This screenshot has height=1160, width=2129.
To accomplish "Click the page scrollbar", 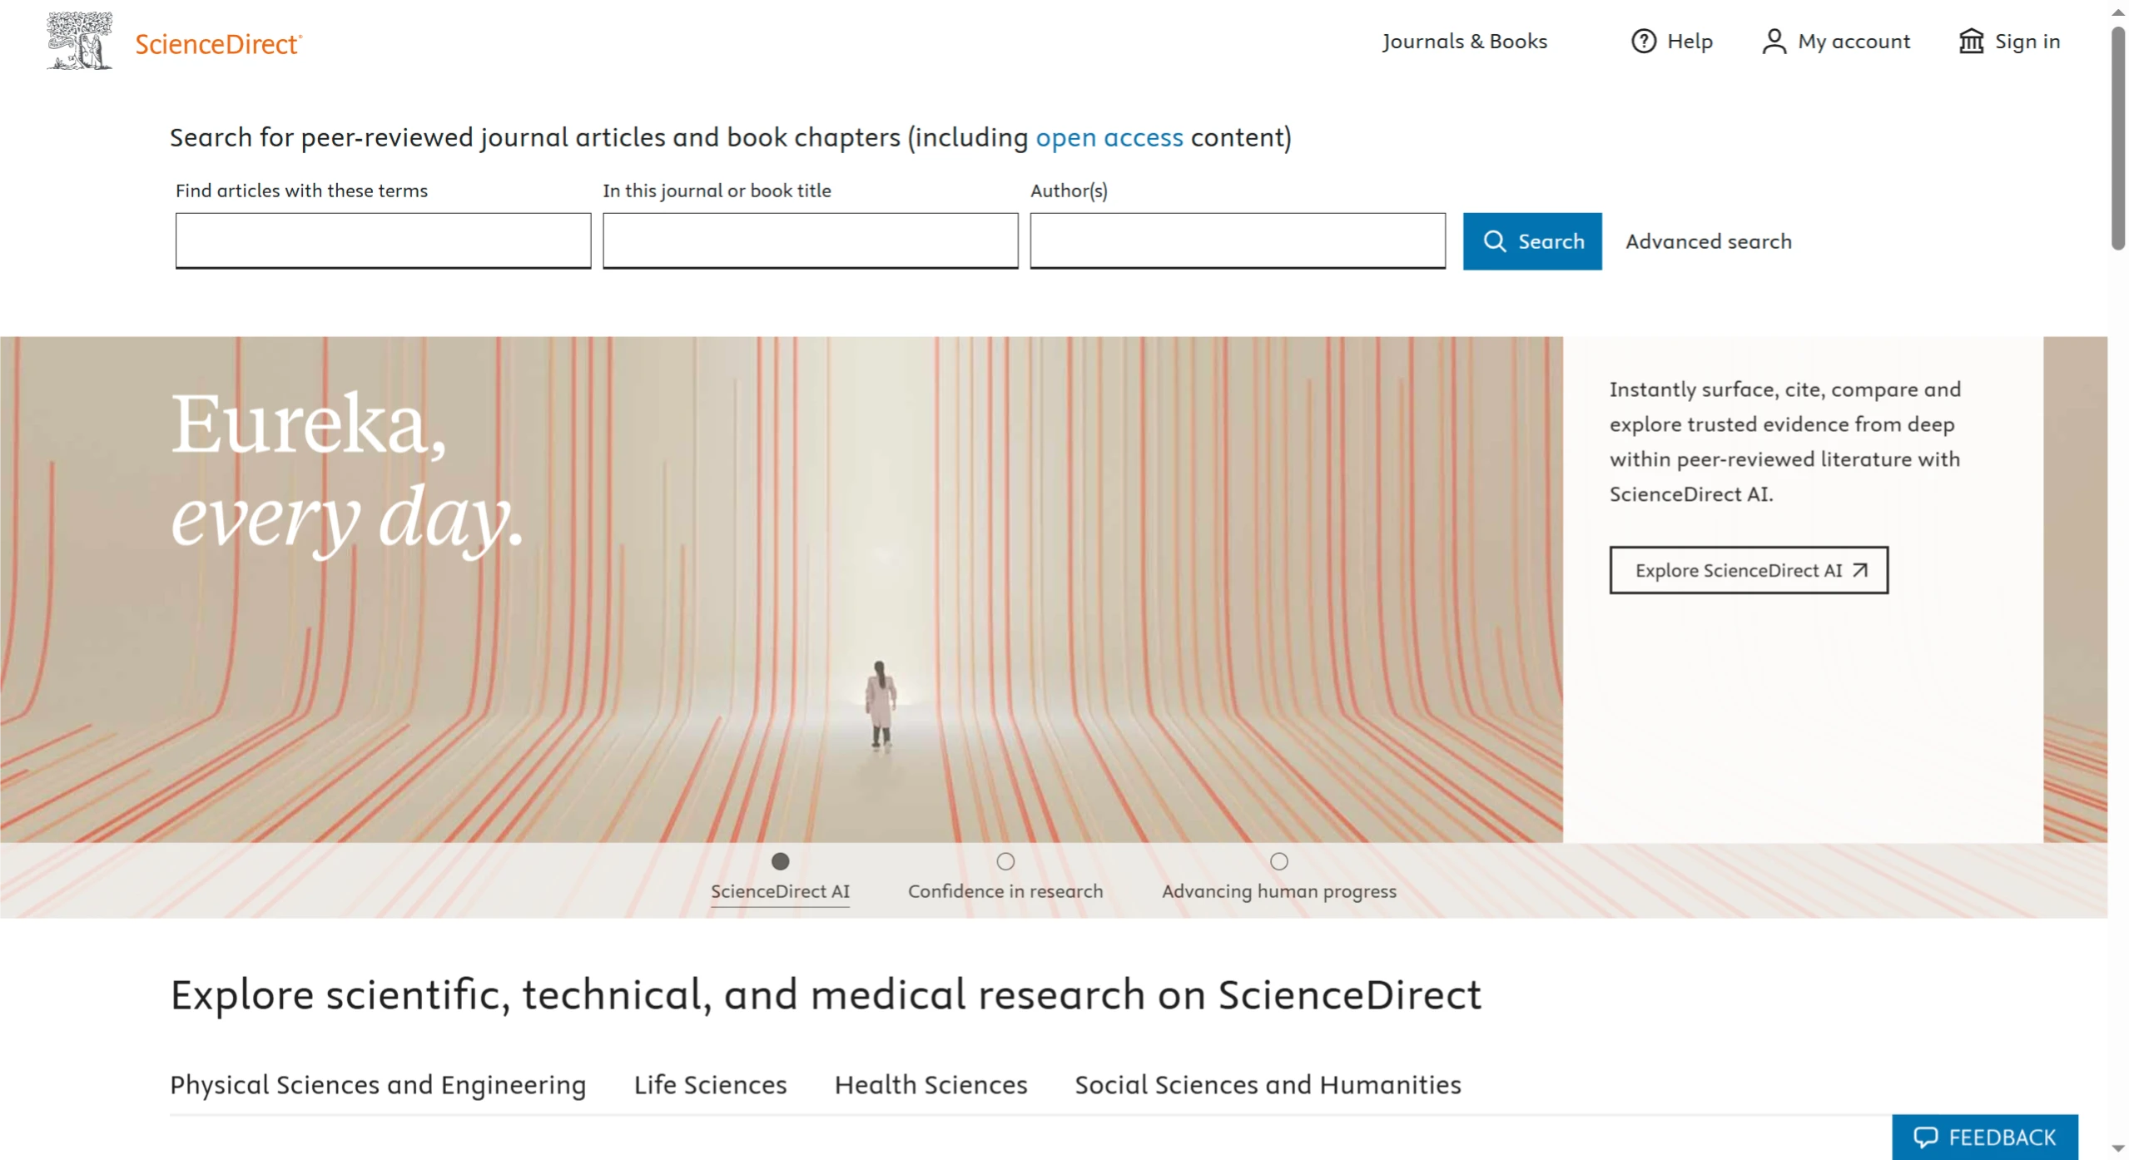I will click(x=2117, y=133).
